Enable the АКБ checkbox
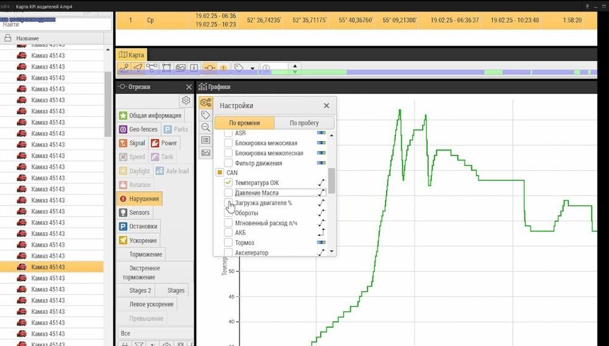This screenshot has width=609, height=346. [x=228, y=233]
